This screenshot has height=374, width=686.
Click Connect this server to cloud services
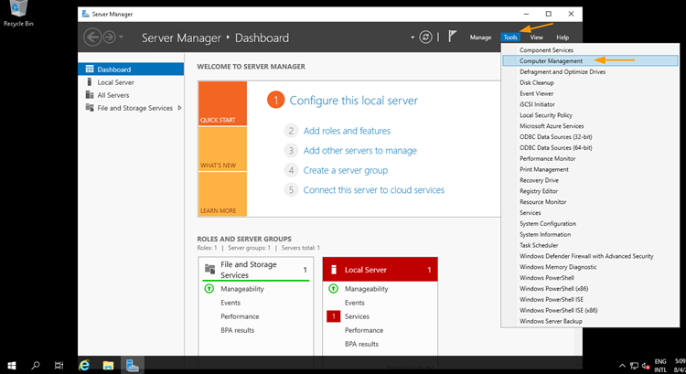pos(374,190)
